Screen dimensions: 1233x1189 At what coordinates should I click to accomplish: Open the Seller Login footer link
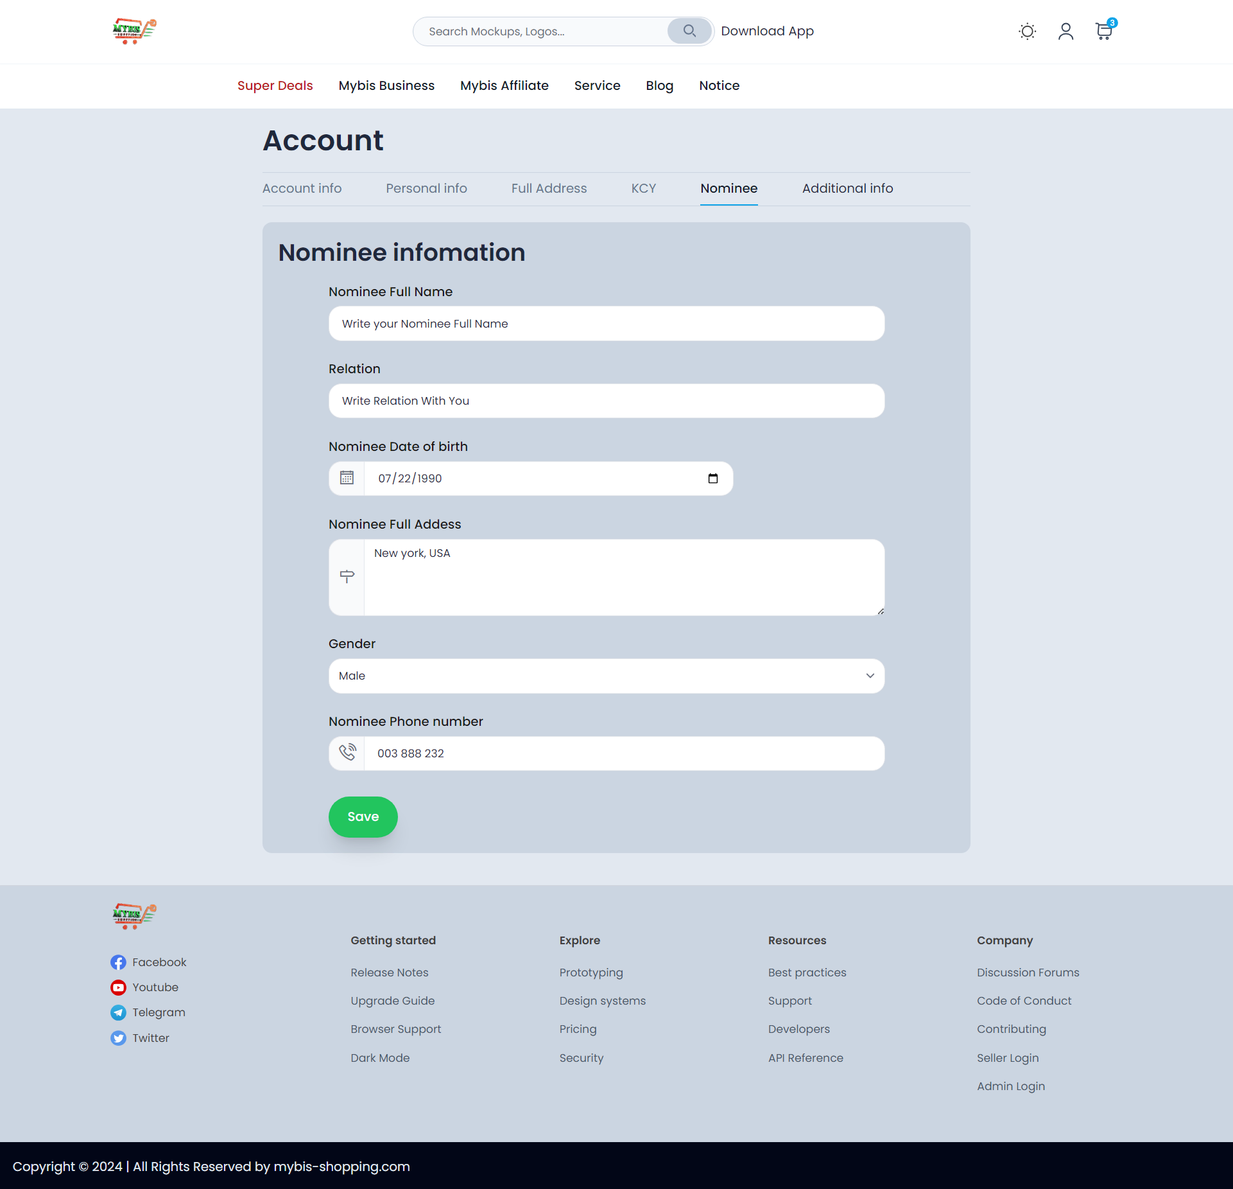(1008, 1058)
